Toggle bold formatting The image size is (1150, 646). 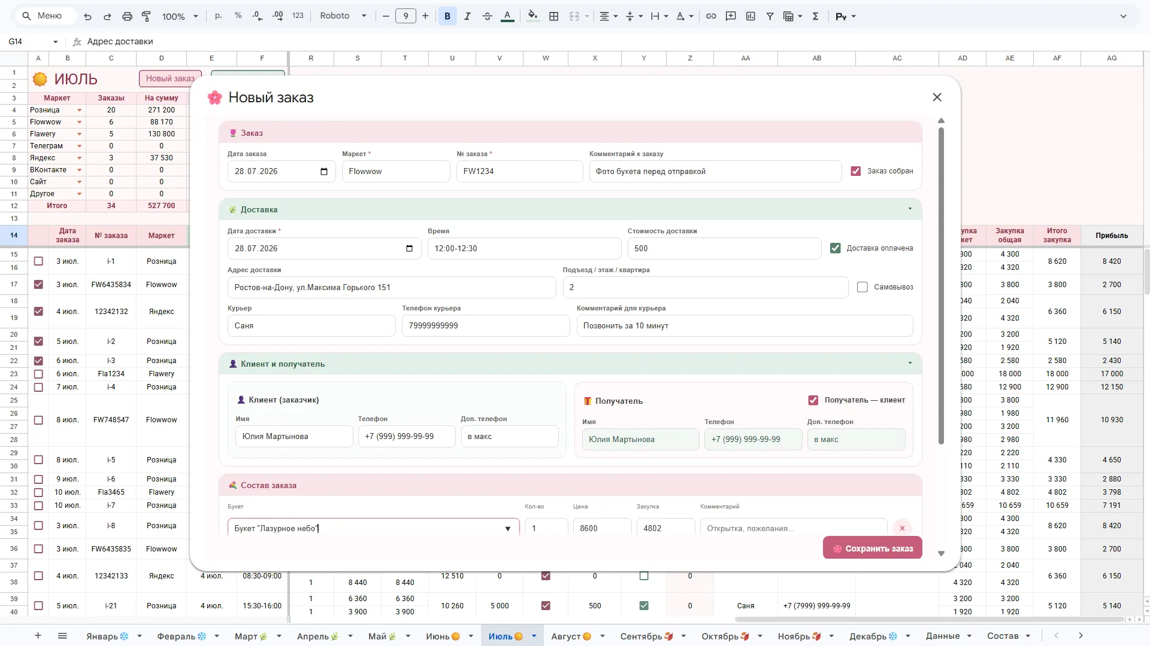(447, 16)
